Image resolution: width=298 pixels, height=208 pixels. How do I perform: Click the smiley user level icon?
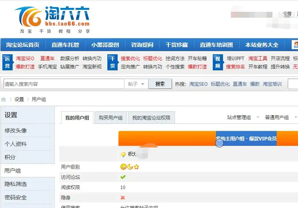[x=123, y=167]
